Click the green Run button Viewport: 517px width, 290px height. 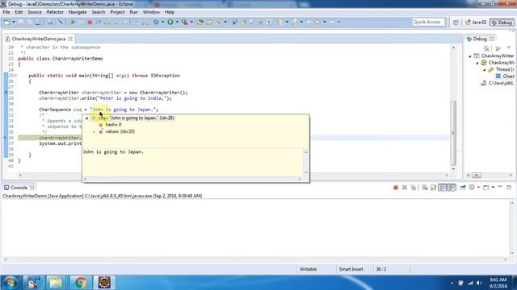tap(170, 22)
